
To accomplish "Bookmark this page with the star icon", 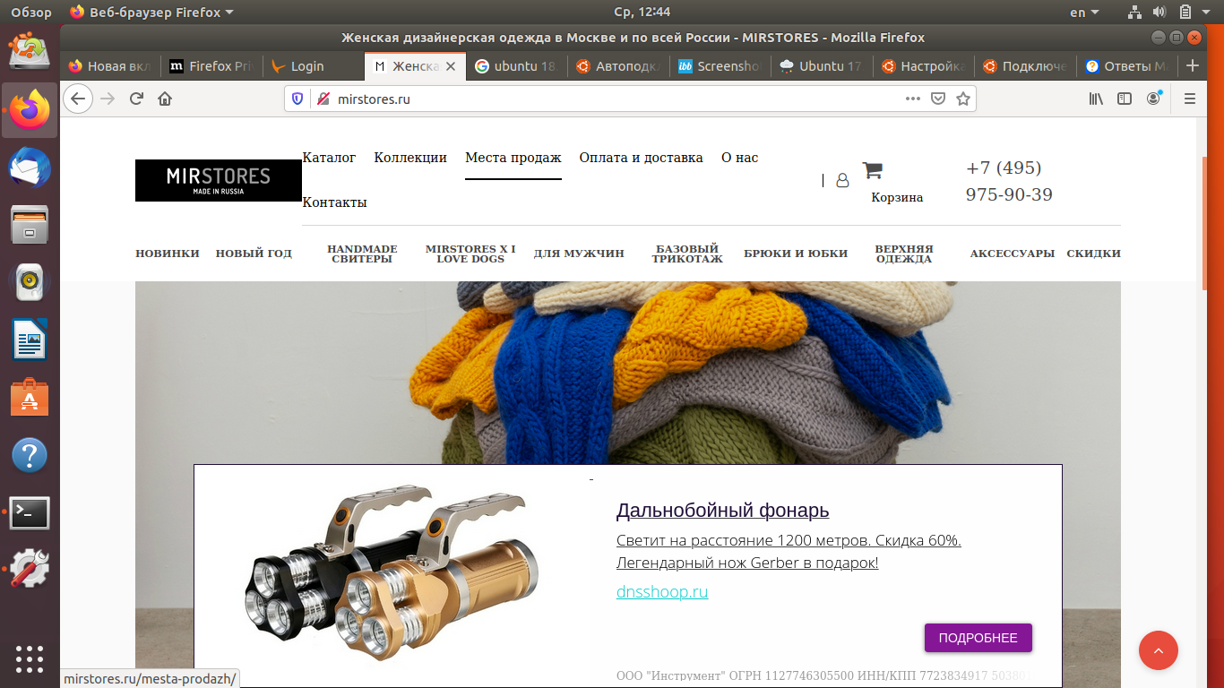I will pyautogui.click(x=963, y=99).
